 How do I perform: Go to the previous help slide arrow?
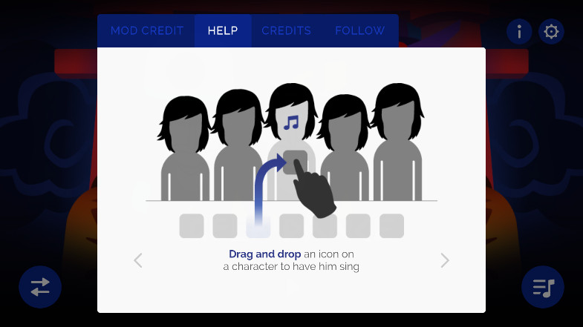(x=138, y=260)
